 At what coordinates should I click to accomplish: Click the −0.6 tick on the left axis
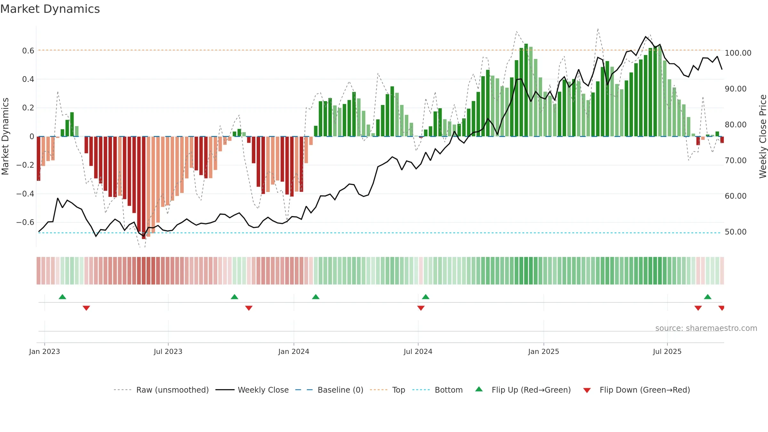click(x=25, y=222)
